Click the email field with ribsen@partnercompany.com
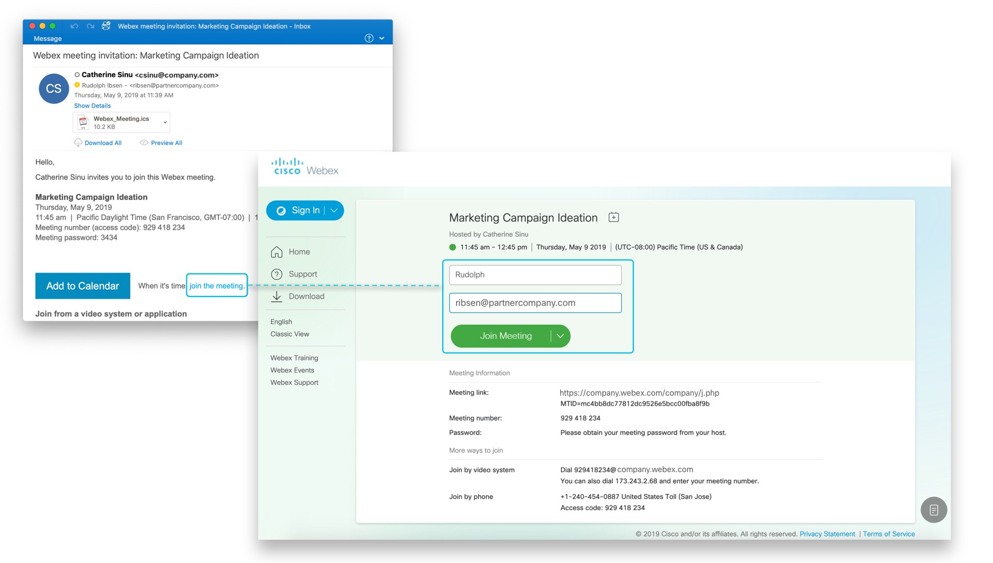This screenshot has height=563, width=993. [535, 303]
